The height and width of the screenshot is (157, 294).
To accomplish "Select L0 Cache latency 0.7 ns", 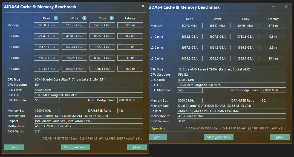I will pyautogui.click(x=130, y=36).
